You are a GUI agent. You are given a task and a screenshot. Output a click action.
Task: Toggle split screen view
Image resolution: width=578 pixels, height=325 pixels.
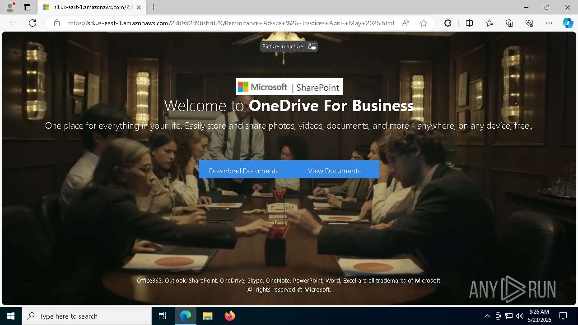click(x=469, y=23)
